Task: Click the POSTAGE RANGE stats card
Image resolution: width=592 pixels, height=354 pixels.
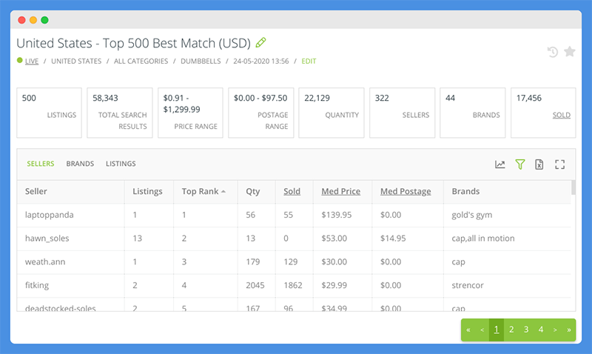Action: [x=261, y=113]
